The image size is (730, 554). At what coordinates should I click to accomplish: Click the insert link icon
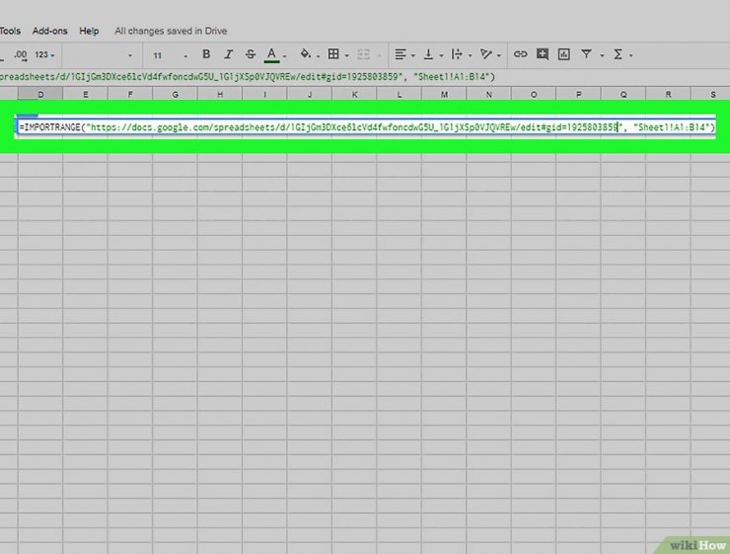tap(520, 54)
